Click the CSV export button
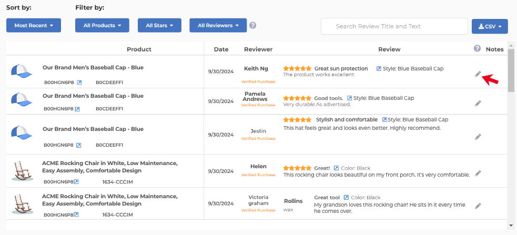Image resolution: width=517 pixels, height=235 pixels. pos(490,26)
